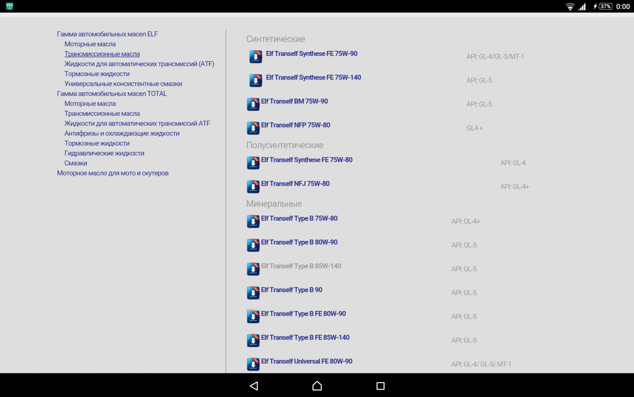Viewport: 634px width, 397px height.
Task: Open Универсальные консистентные смазки
Action: [x=123, y=84]
